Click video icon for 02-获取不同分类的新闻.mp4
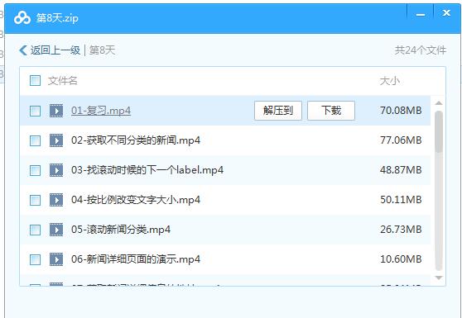 (x=56, y=140)
